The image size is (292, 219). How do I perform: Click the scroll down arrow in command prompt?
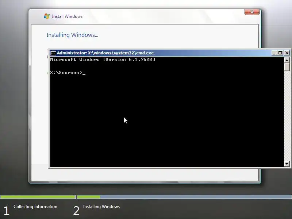[287, 164]
